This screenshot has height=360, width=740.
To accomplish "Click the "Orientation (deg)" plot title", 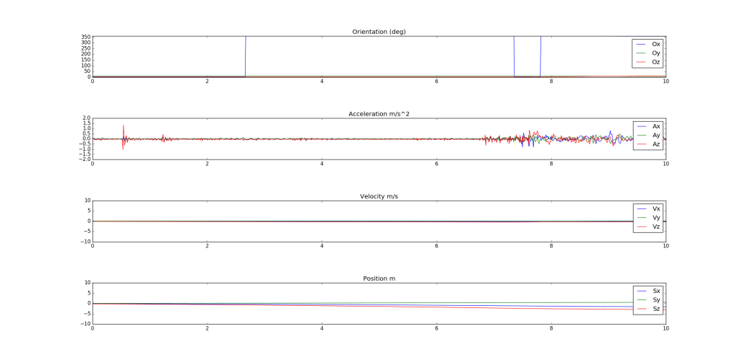I will point(379,32).
